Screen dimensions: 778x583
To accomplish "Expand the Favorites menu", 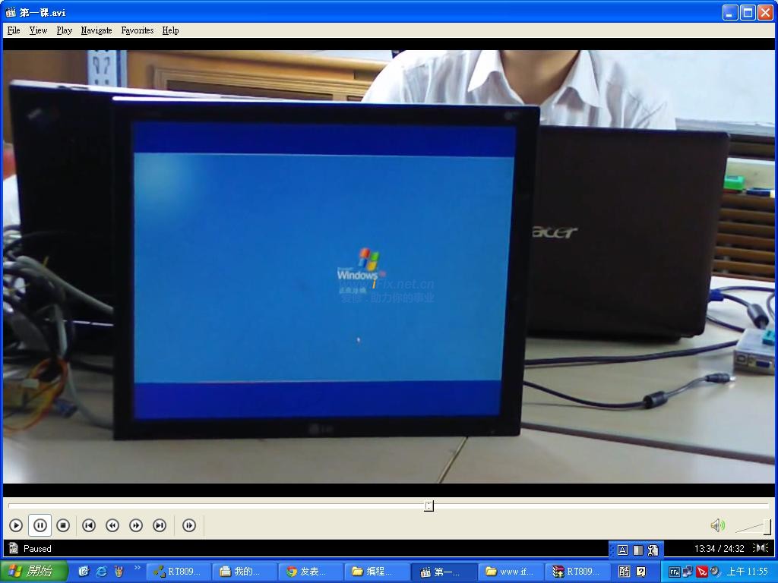I will point(137,30).
